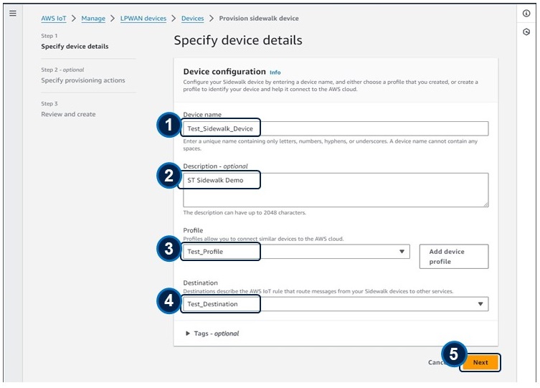
Task: Open the info panel icon
Action: [526, 14]
